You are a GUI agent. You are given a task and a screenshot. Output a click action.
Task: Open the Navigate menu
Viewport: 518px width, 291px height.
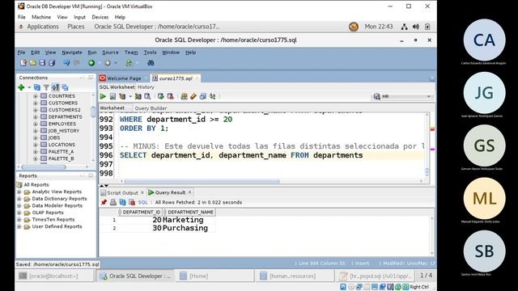coord(72,53)
